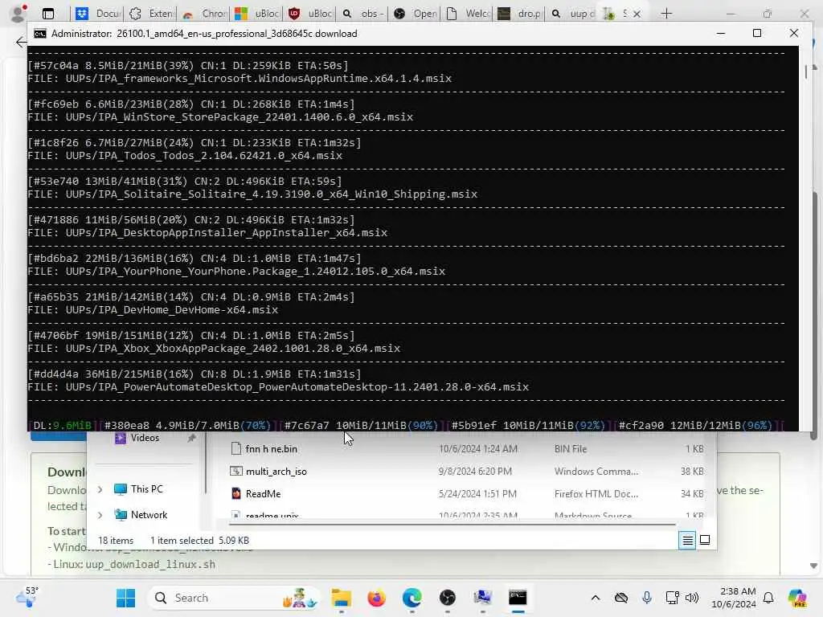Switch File Explorer to large icons view
Screen dimensions: 823x617
(705, 540)
